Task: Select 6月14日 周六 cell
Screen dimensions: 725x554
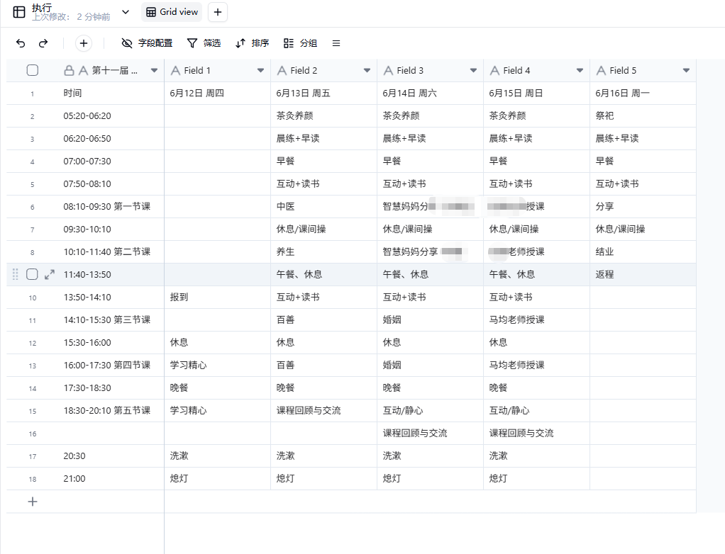Action: pos(430,94)
